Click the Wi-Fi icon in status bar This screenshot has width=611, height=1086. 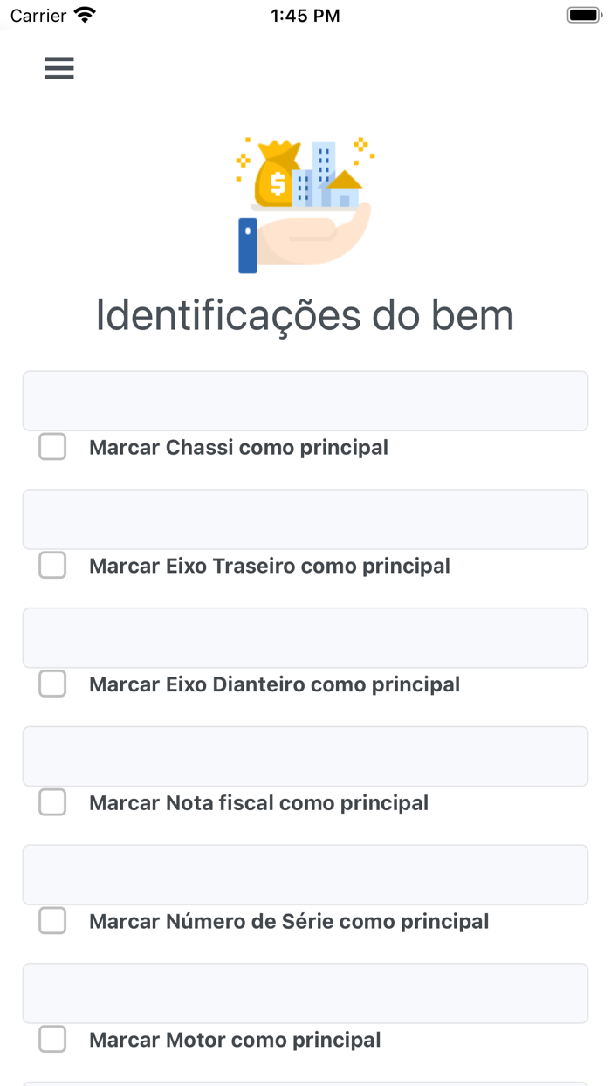[x=82, y=14]
